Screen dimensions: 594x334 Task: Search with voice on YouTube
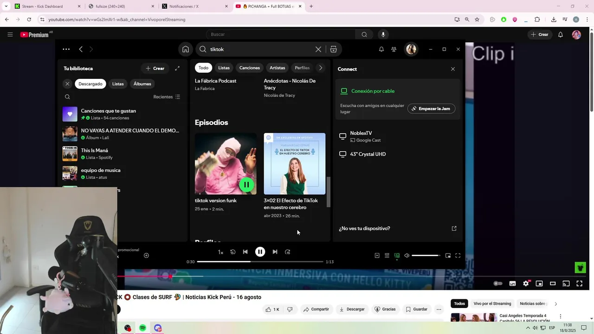coord(383,34)
